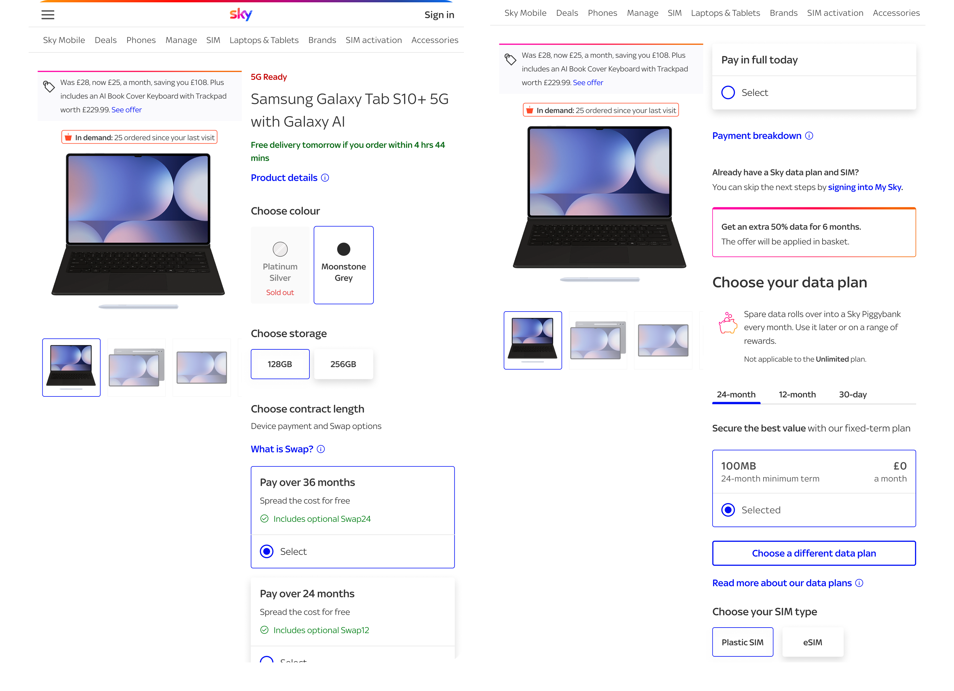Click info icon by Read more data plans
This screenshot has height=691, width=954.
(859, 583)
